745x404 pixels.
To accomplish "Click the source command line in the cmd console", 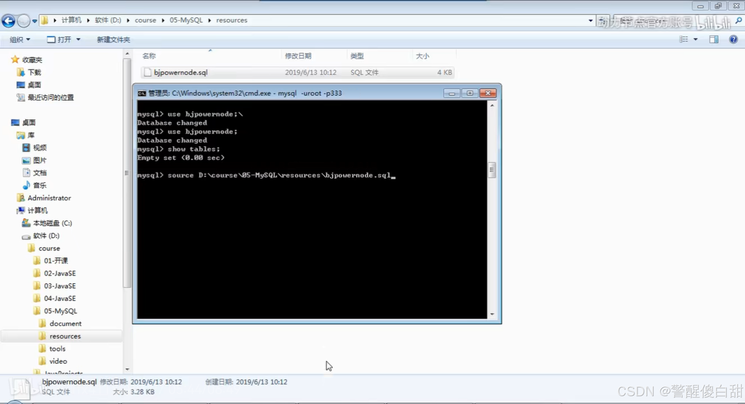I will coord(266,175).
